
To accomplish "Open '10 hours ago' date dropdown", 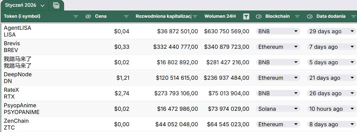I will tap(332, 109).
